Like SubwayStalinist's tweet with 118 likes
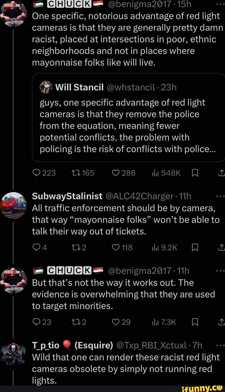The width and height of the screenshot is (225, 392). click(115, 248)
